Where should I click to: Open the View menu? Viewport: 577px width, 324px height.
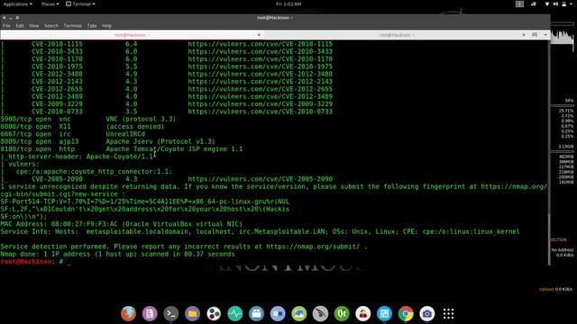(x=34, y=26)
